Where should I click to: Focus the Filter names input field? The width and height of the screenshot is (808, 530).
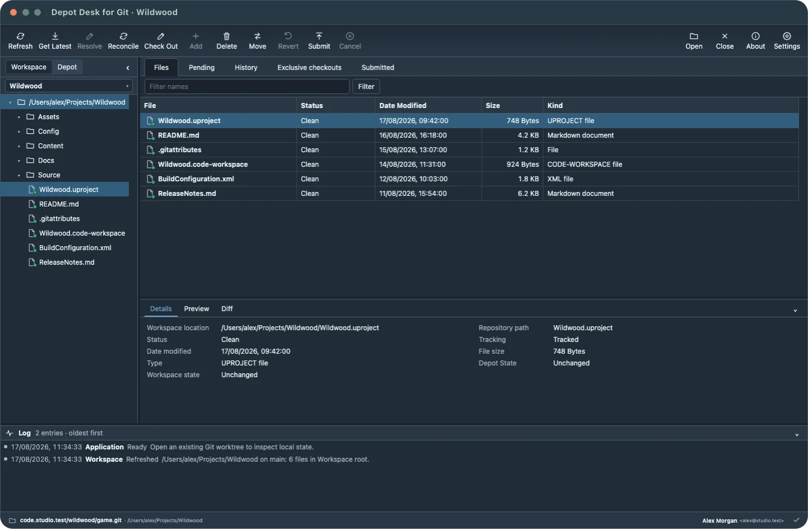(247, 87)
